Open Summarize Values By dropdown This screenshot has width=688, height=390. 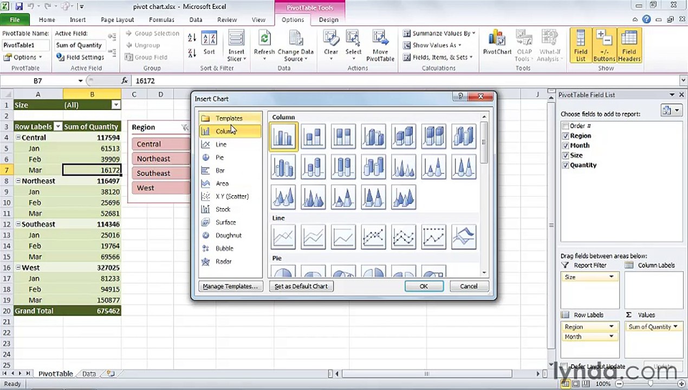[x=439, y=34]
